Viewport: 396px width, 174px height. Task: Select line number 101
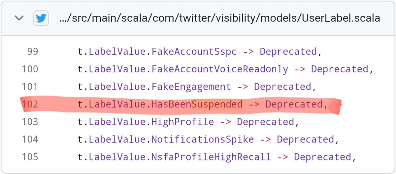(x=30, y=87)
